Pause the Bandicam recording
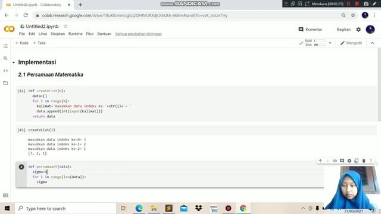 point(348,4)
